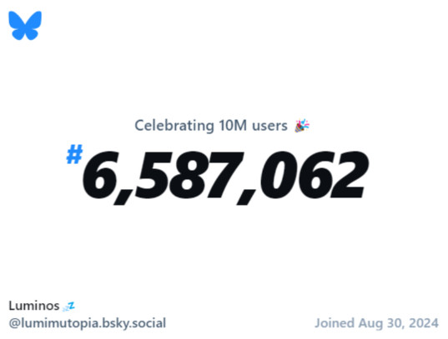Image resolution: width=448 pixels, height=339 pixels.
Task: Click the Luminos display name
Action: [34, 306]
